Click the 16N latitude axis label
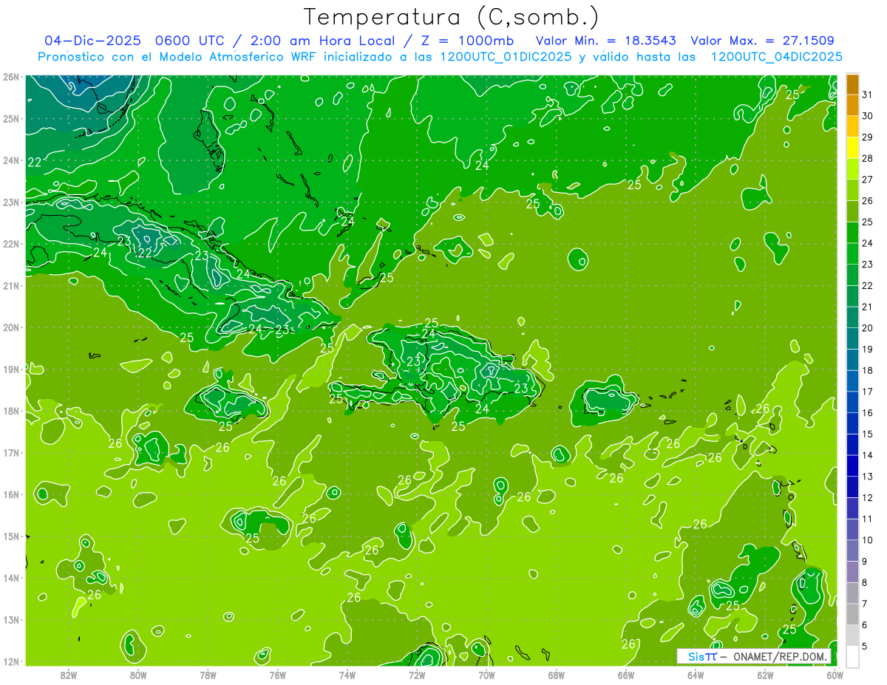 [11, 494]
